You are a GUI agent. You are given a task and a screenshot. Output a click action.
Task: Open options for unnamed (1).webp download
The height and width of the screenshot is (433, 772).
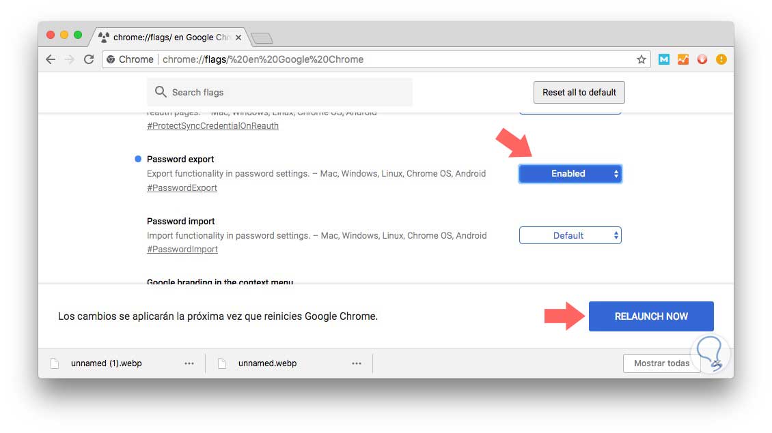[189, 363]
